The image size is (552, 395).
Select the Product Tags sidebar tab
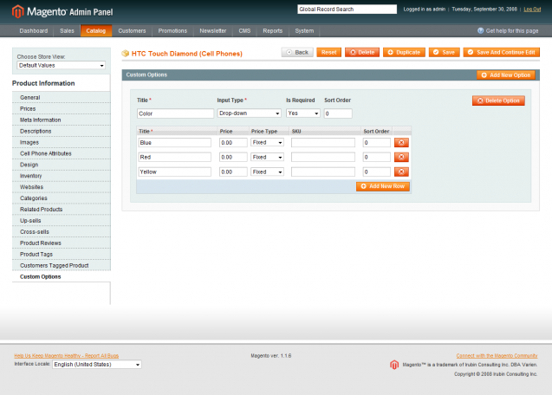62,254
